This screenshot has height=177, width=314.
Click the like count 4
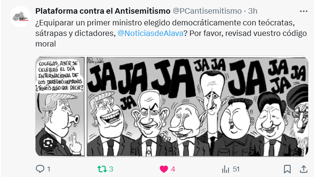(x=173, y=169)
